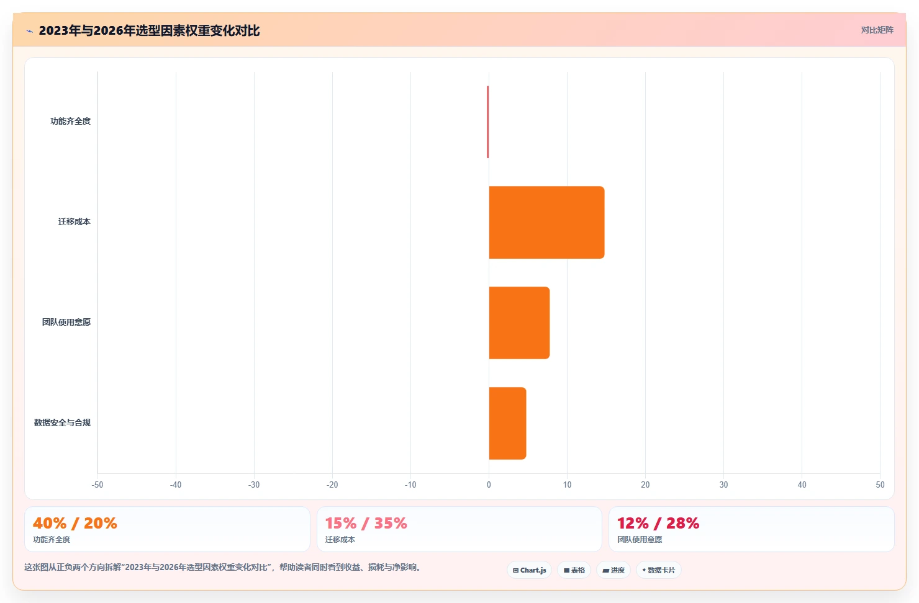Click the 对比矩阵 label in header
The width and height of the screenshot is (919, 603).
pos(877,30)
